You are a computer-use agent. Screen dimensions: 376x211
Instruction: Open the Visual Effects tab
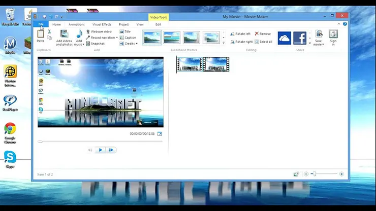tap(102, 24)
